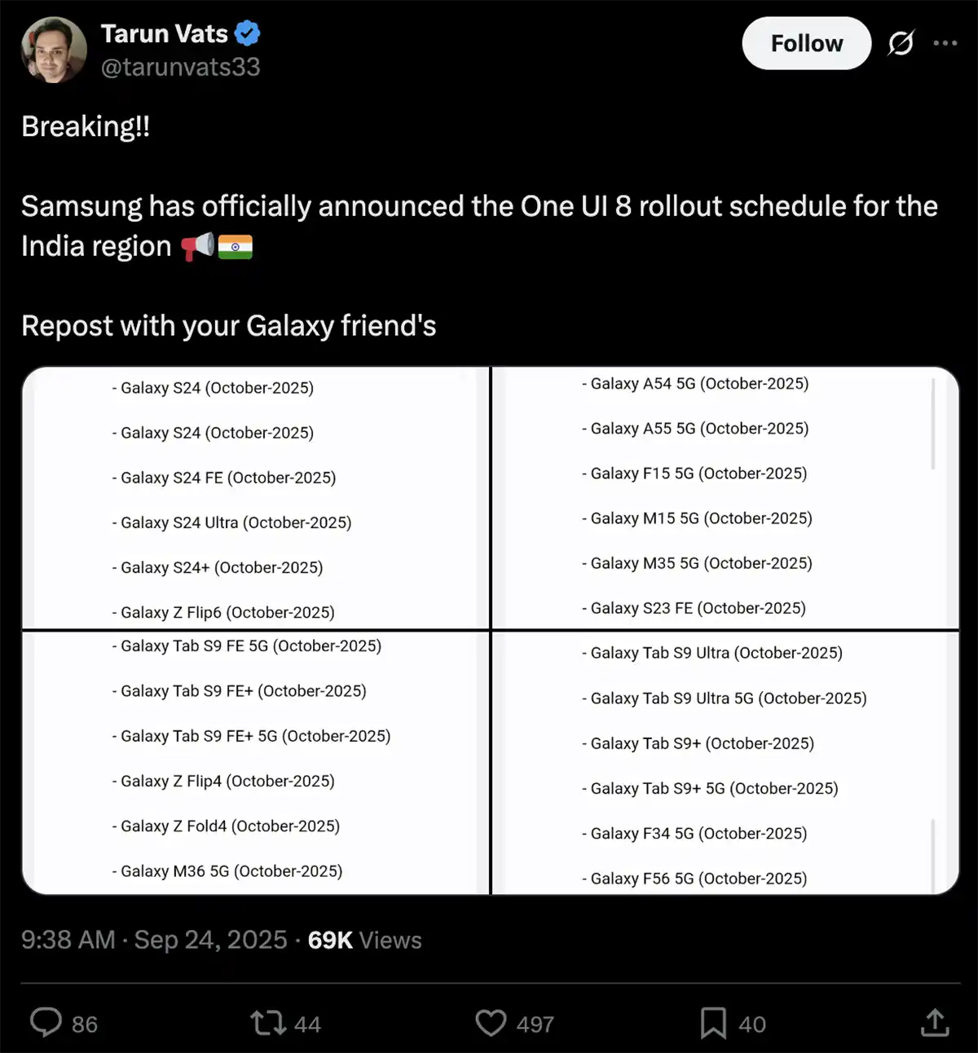Open the top-right image listing Galaxy A54 5G
This screenshot has width=978, height=1053.
click(725, 498)
